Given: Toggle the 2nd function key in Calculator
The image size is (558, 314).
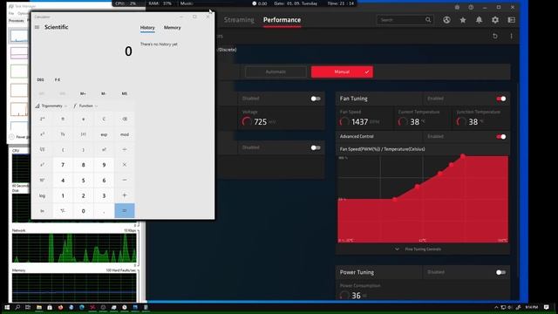Looking at the screenshot, I should click(43, 119).
